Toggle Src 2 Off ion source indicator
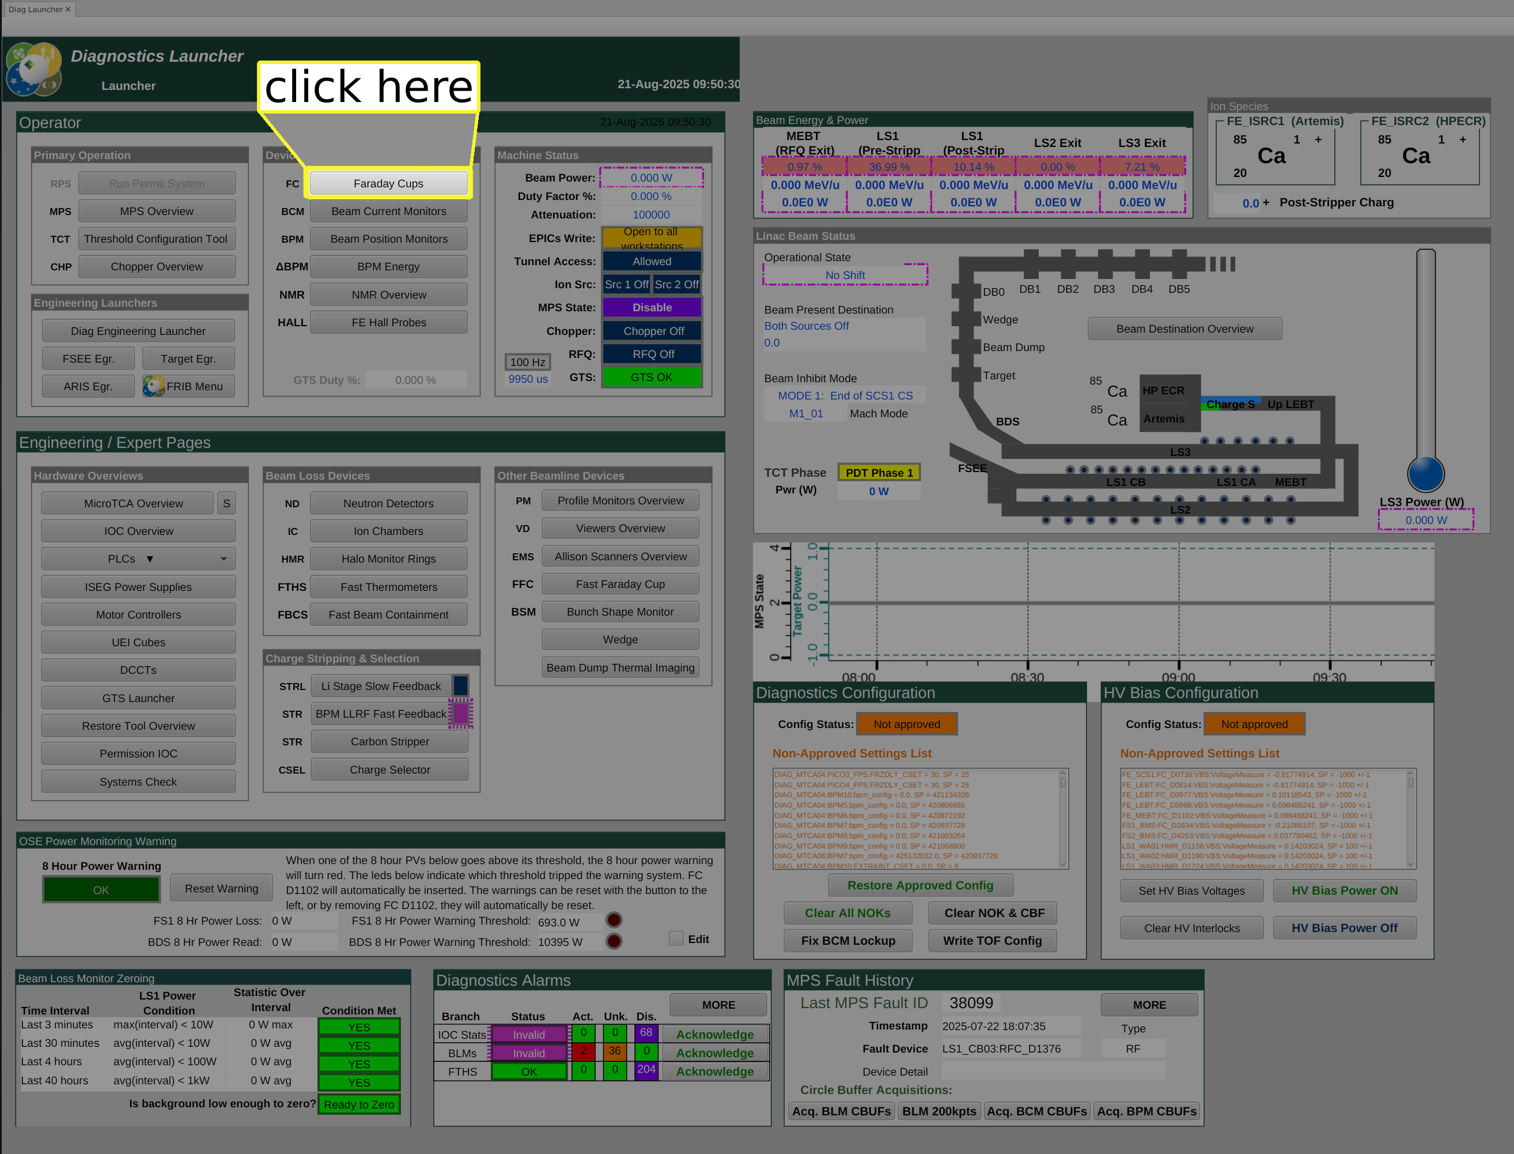Viewport: 1514px width, 1154px height. tap(676, 284)
